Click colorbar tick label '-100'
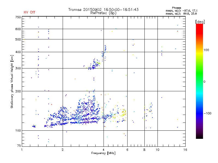Viewport: 218px width, 163px height. pyautogui.click(x=207, y=113)
